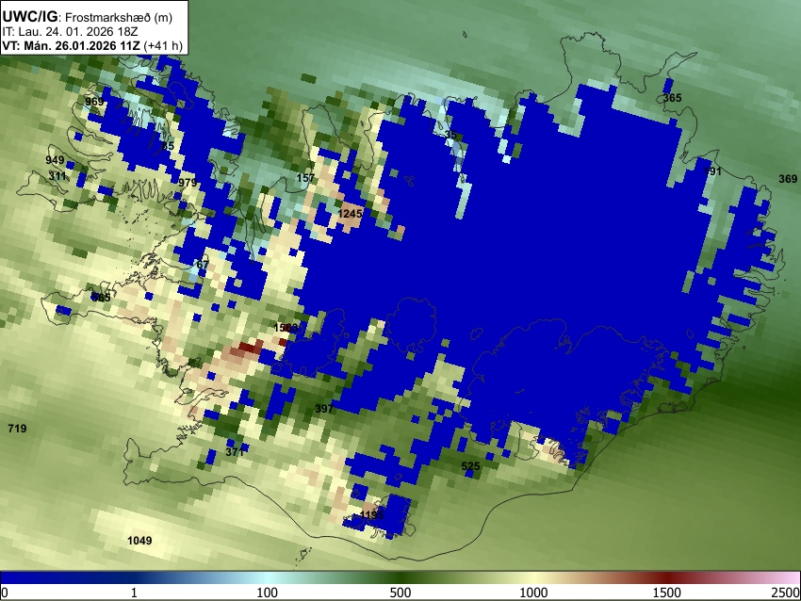Click the map value 949
The image size is (801, 601).
click(55, 160)
